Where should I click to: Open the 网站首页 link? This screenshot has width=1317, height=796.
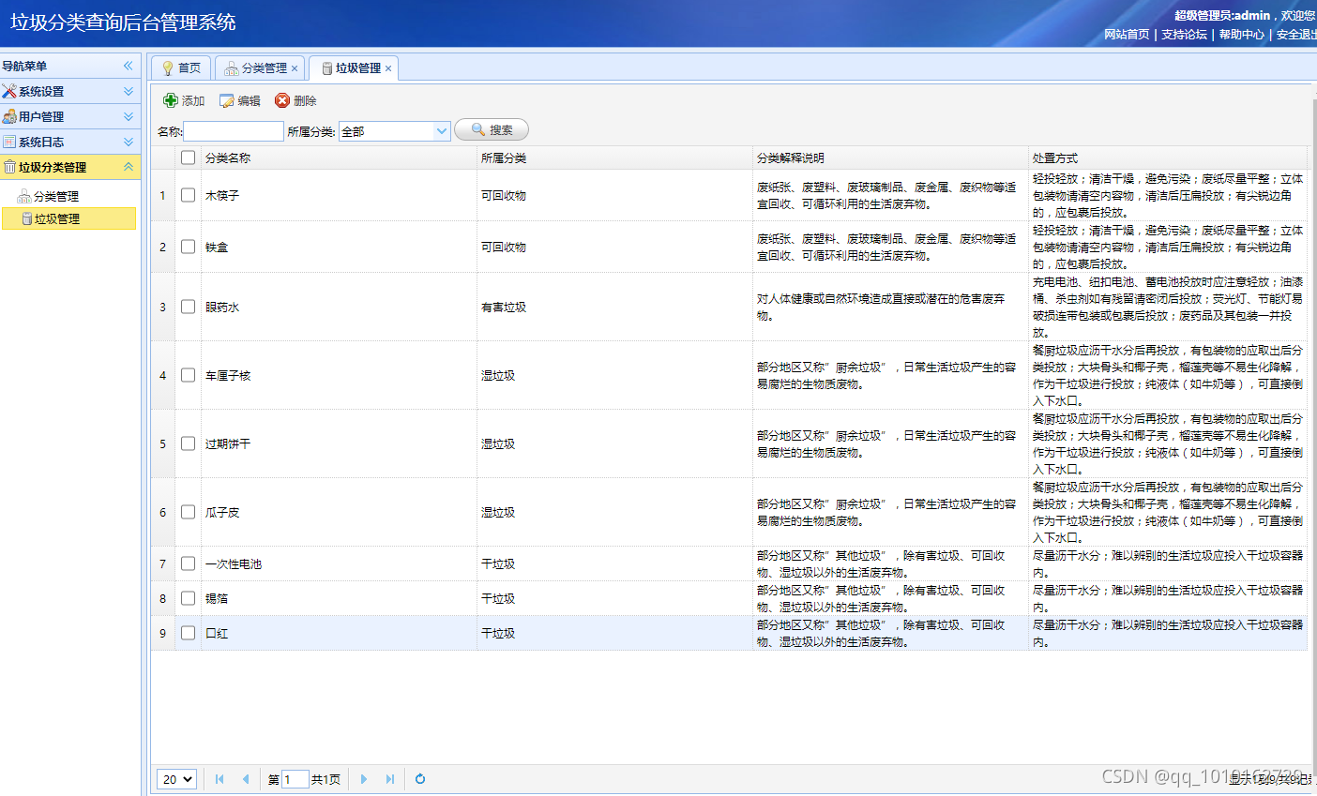[1127, 35]
